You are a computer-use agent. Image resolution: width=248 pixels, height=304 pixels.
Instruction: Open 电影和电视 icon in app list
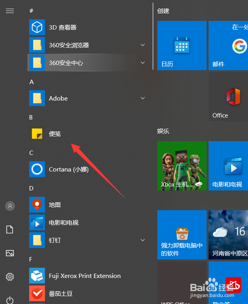pos(37,222)
